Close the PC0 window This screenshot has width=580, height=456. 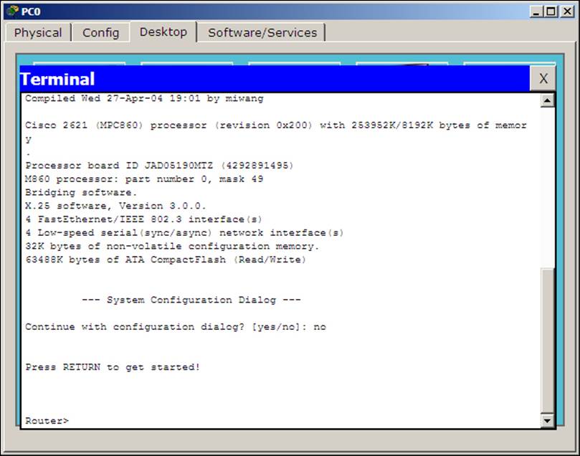tap(567, 11)
